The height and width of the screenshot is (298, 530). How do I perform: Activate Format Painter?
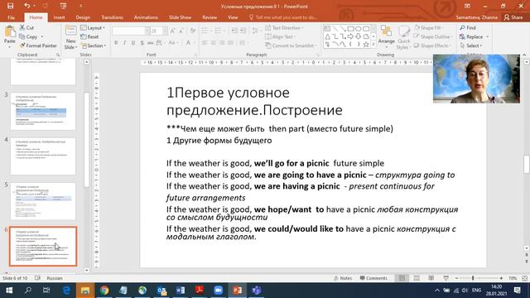tap(38, 46)
